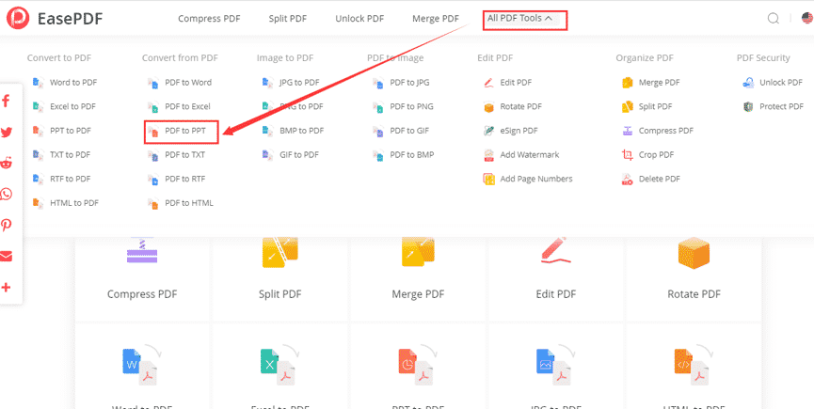Click the EasePDF brand name text
Viewport: 814px width, 409px height.
coord(70,19)
